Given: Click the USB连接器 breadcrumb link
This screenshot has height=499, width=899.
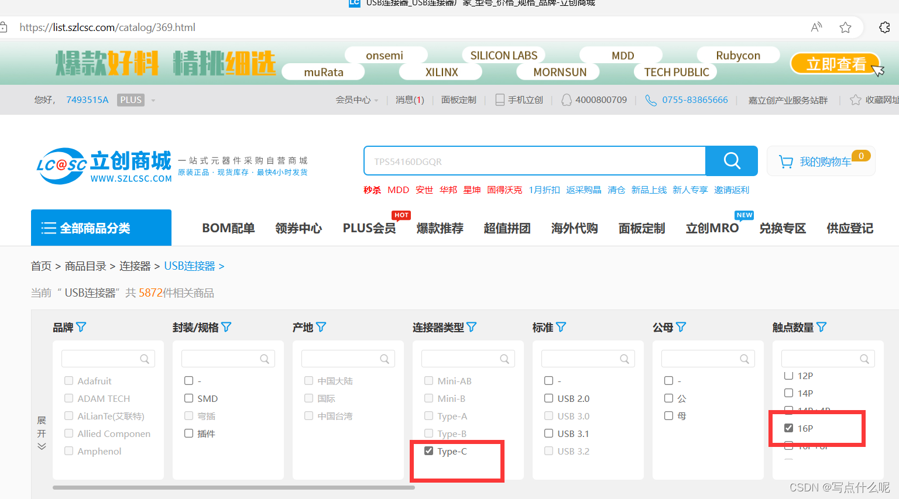Looking at the screenshot, I should 190,266.
